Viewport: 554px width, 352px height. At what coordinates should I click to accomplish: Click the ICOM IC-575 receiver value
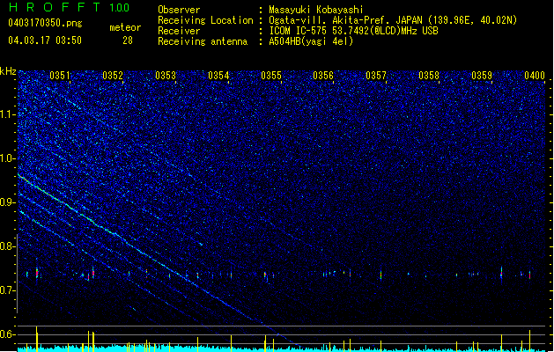(353, 31)
